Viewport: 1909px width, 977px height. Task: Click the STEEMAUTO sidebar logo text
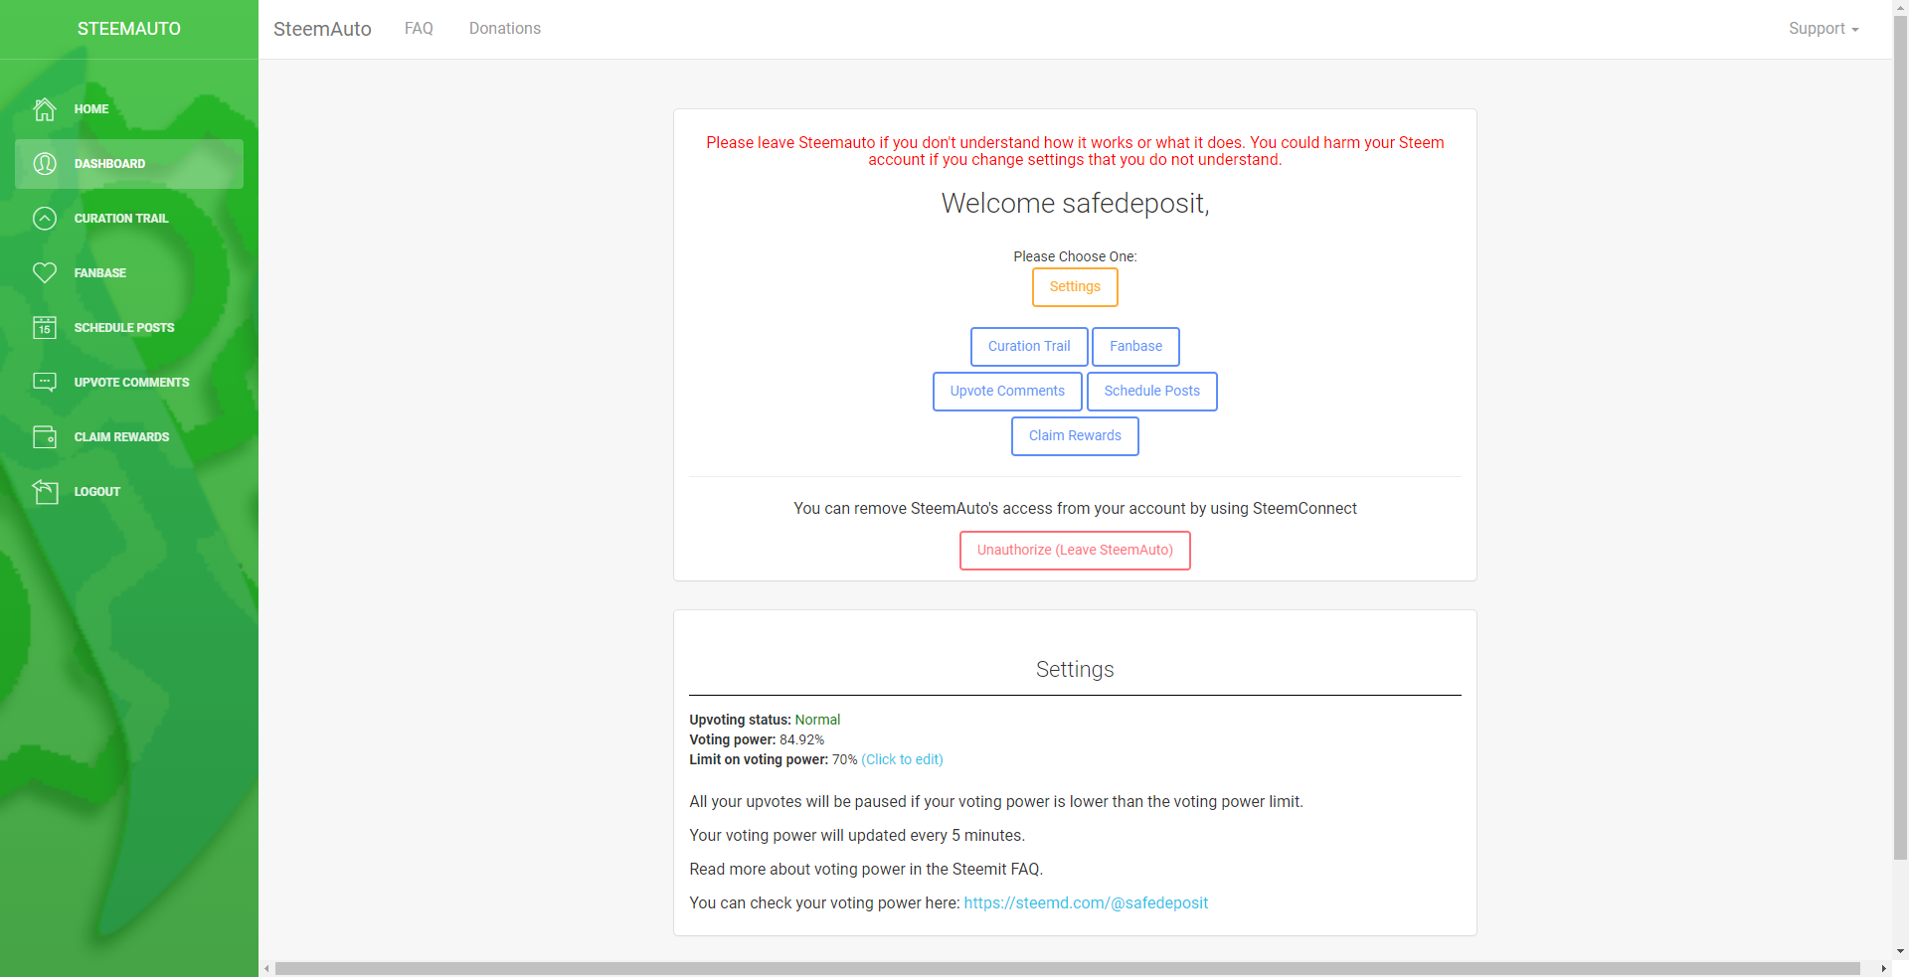pyautogui.click(x=129, y=29)
